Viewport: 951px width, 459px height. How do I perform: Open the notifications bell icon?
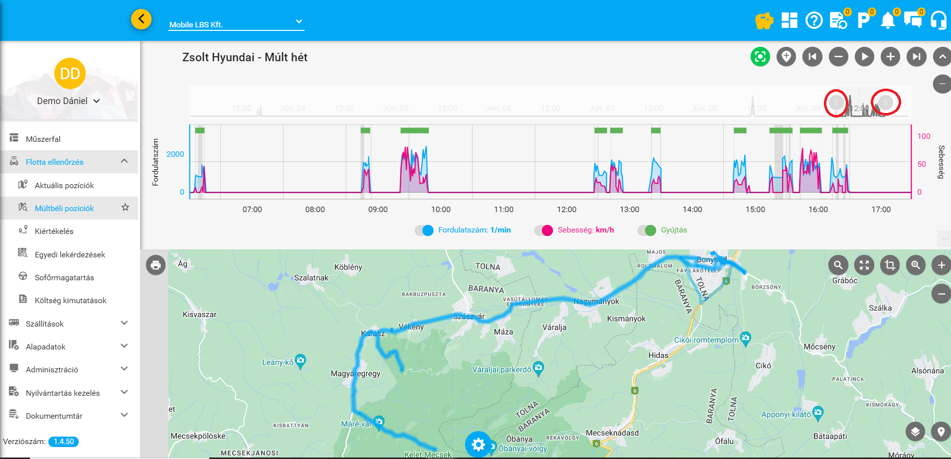888,20
